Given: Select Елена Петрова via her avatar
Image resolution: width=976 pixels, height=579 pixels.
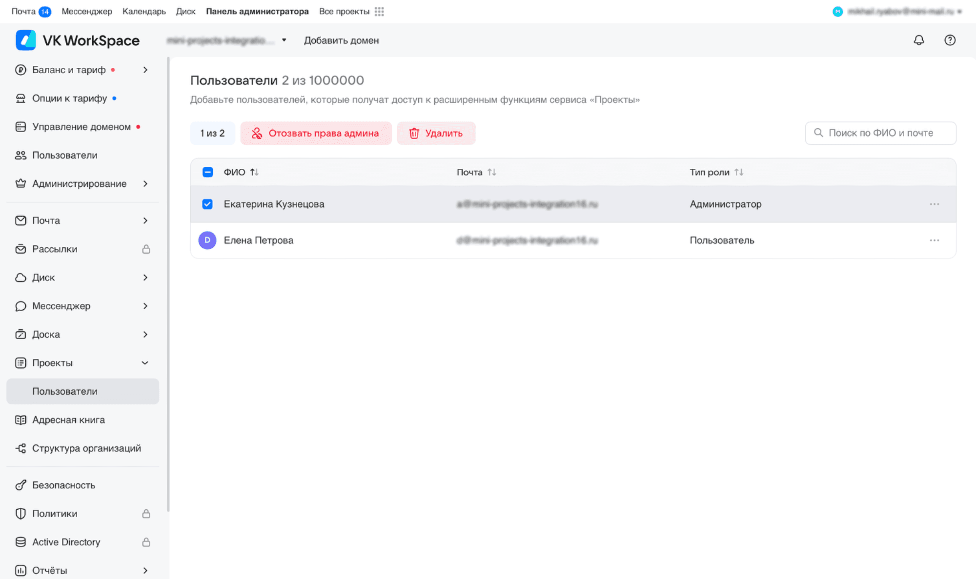Looking at the screenshot, I should pyautogui.click(x=207, y=240).
